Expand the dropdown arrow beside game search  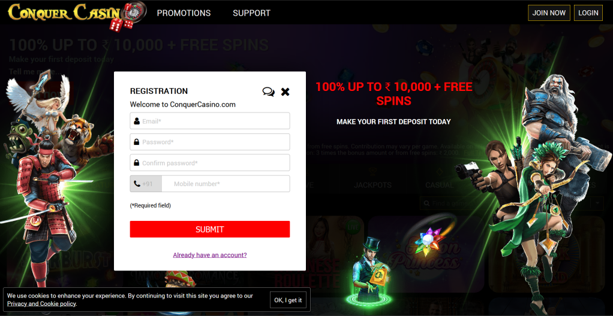(x=597, y=203)
